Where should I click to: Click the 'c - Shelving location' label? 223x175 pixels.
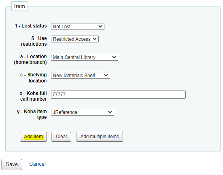pos(34,78)
